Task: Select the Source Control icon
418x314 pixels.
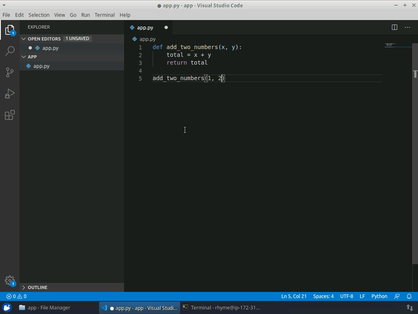Action: pyautogui.click(x=9, y=72)
